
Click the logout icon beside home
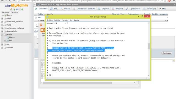click(14, 9)
